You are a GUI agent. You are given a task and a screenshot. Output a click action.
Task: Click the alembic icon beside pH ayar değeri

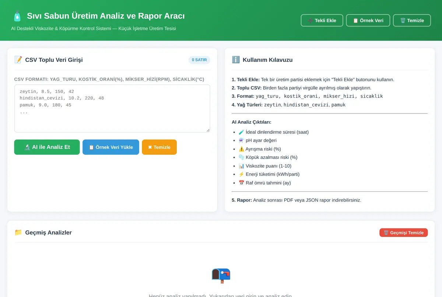tap(241, 140)
